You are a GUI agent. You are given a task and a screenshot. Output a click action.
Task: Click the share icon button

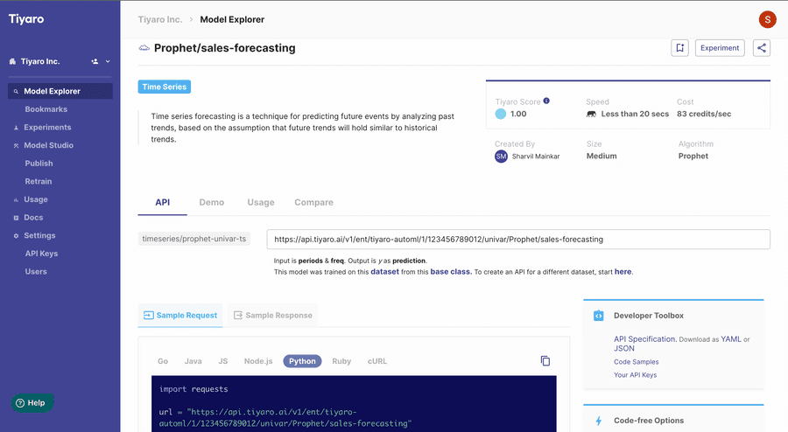pos(762,48)
